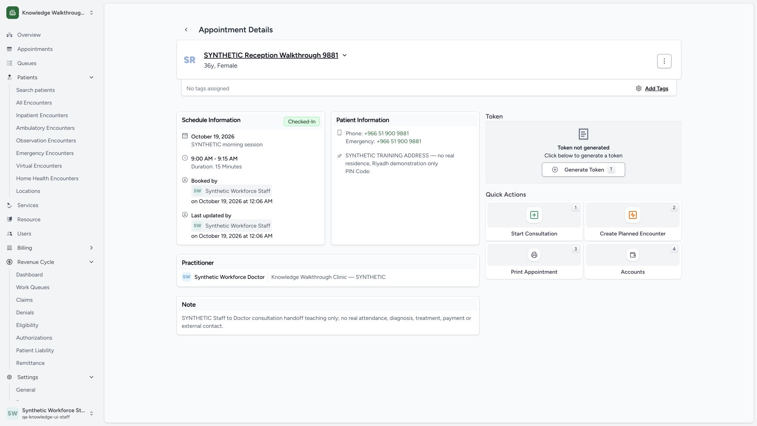Viewport: 757px width, 426px height.
Task: Open Search patients
Action: click(35, 90)
